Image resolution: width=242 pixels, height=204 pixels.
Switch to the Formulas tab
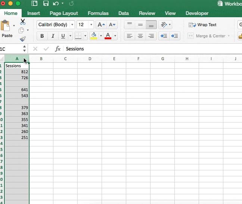[x=98, y=13]
